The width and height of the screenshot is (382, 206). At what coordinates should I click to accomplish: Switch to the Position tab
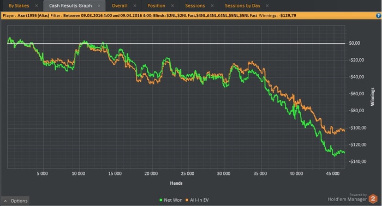tap(156, 5)
